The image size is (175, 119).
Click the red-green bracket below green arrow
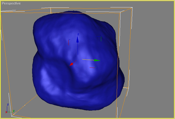coord(93,67)
